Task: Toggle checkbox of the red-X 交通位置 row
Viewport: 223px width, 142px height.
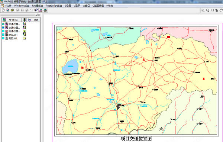Action: click(x=3, y=31)
